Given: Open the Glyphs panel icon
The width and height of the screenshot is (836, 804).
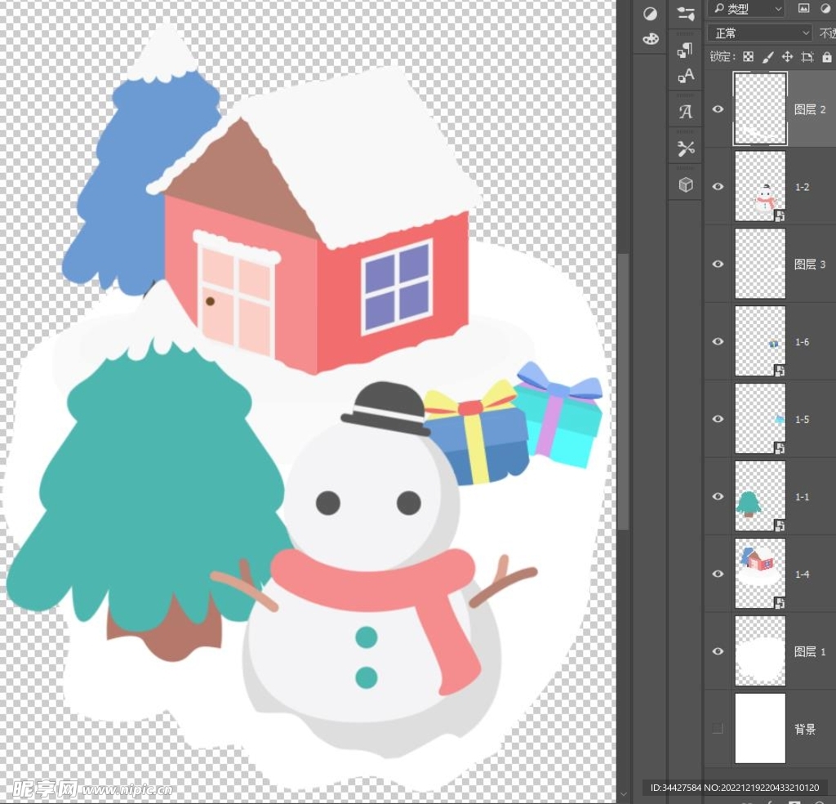Looking at the screenshot, I should point(686,112).
